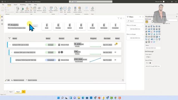Open the Help ribbon tab

tap(35, 5)
